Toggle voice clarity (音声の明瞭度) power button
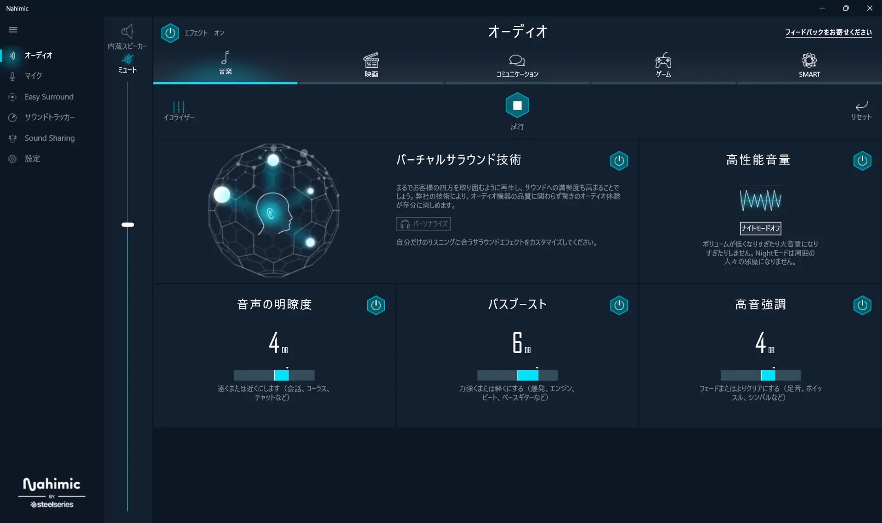882x523 pixels. 375,305
